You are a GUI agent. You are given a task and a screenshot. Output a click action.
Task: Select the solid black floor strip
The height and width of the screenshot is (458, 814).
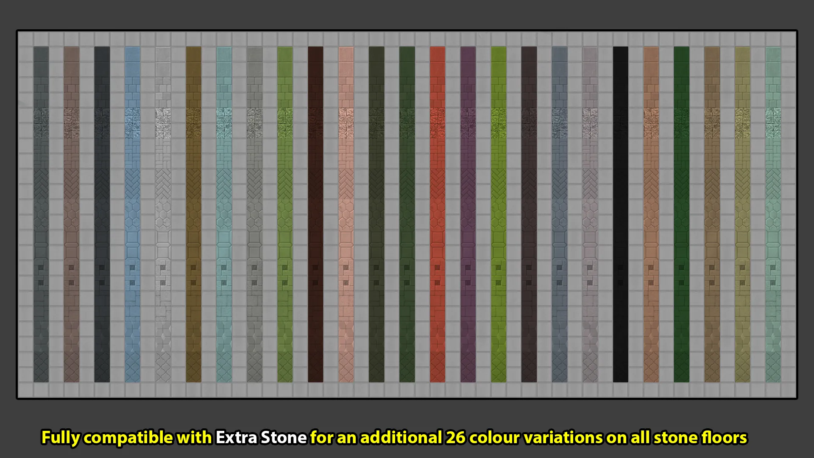coord(621,214)
